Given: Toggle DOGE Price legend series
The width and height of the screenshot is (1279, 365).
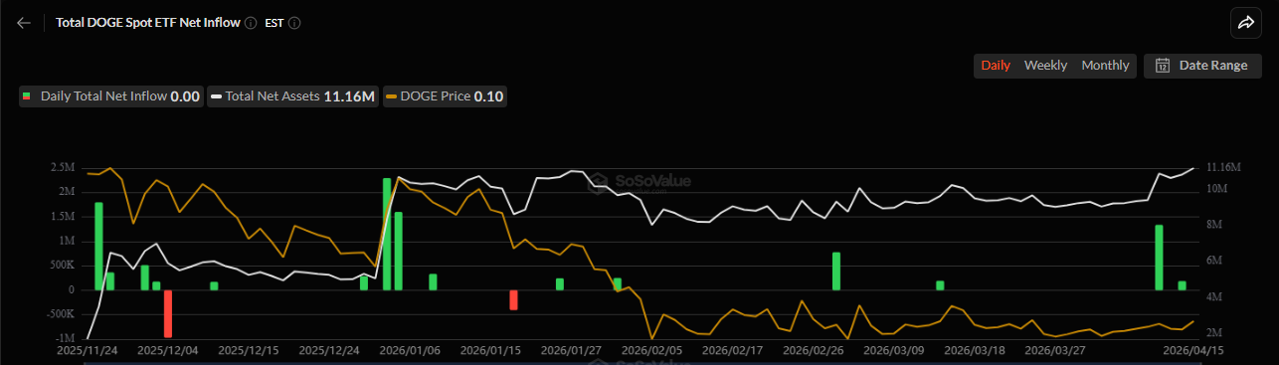Looking at the screenshot, I should [446, 96].
